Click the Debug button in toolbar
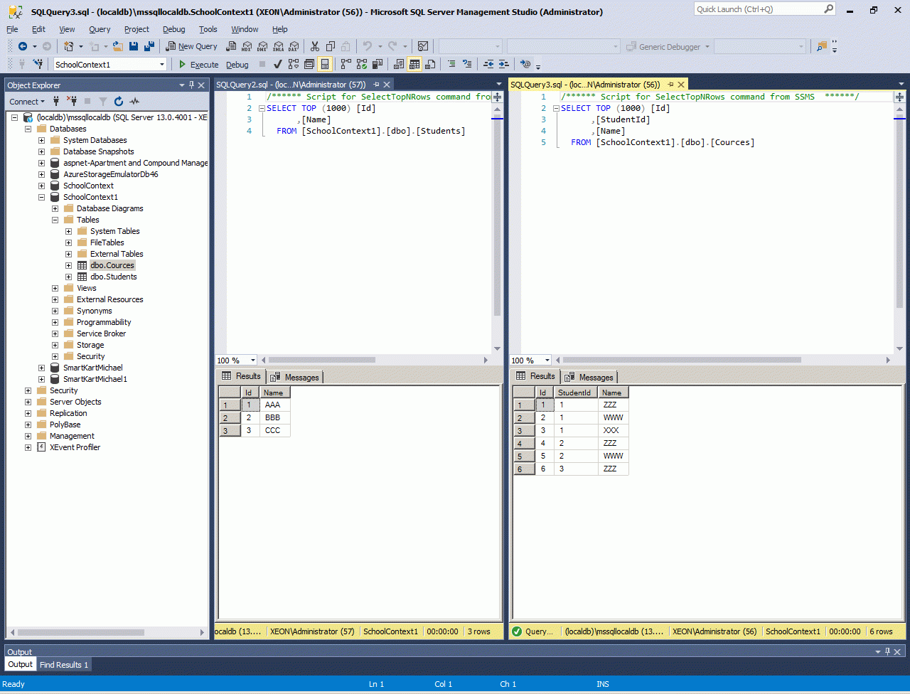 237,64
